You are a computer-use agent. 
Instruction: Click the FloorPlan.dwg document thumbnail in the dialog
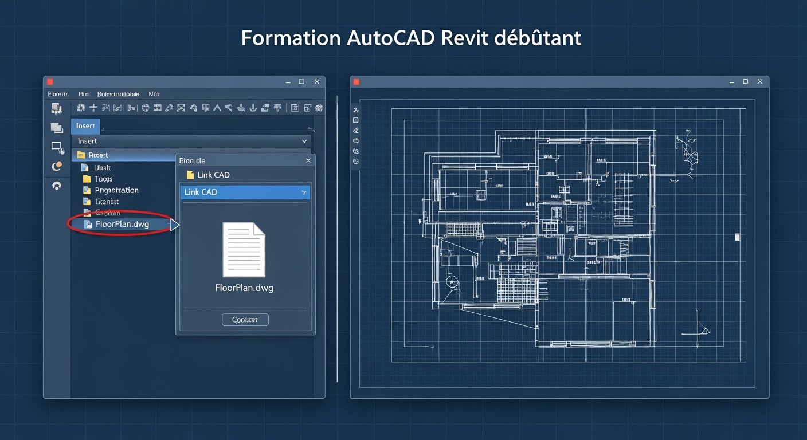click(244, 249)
